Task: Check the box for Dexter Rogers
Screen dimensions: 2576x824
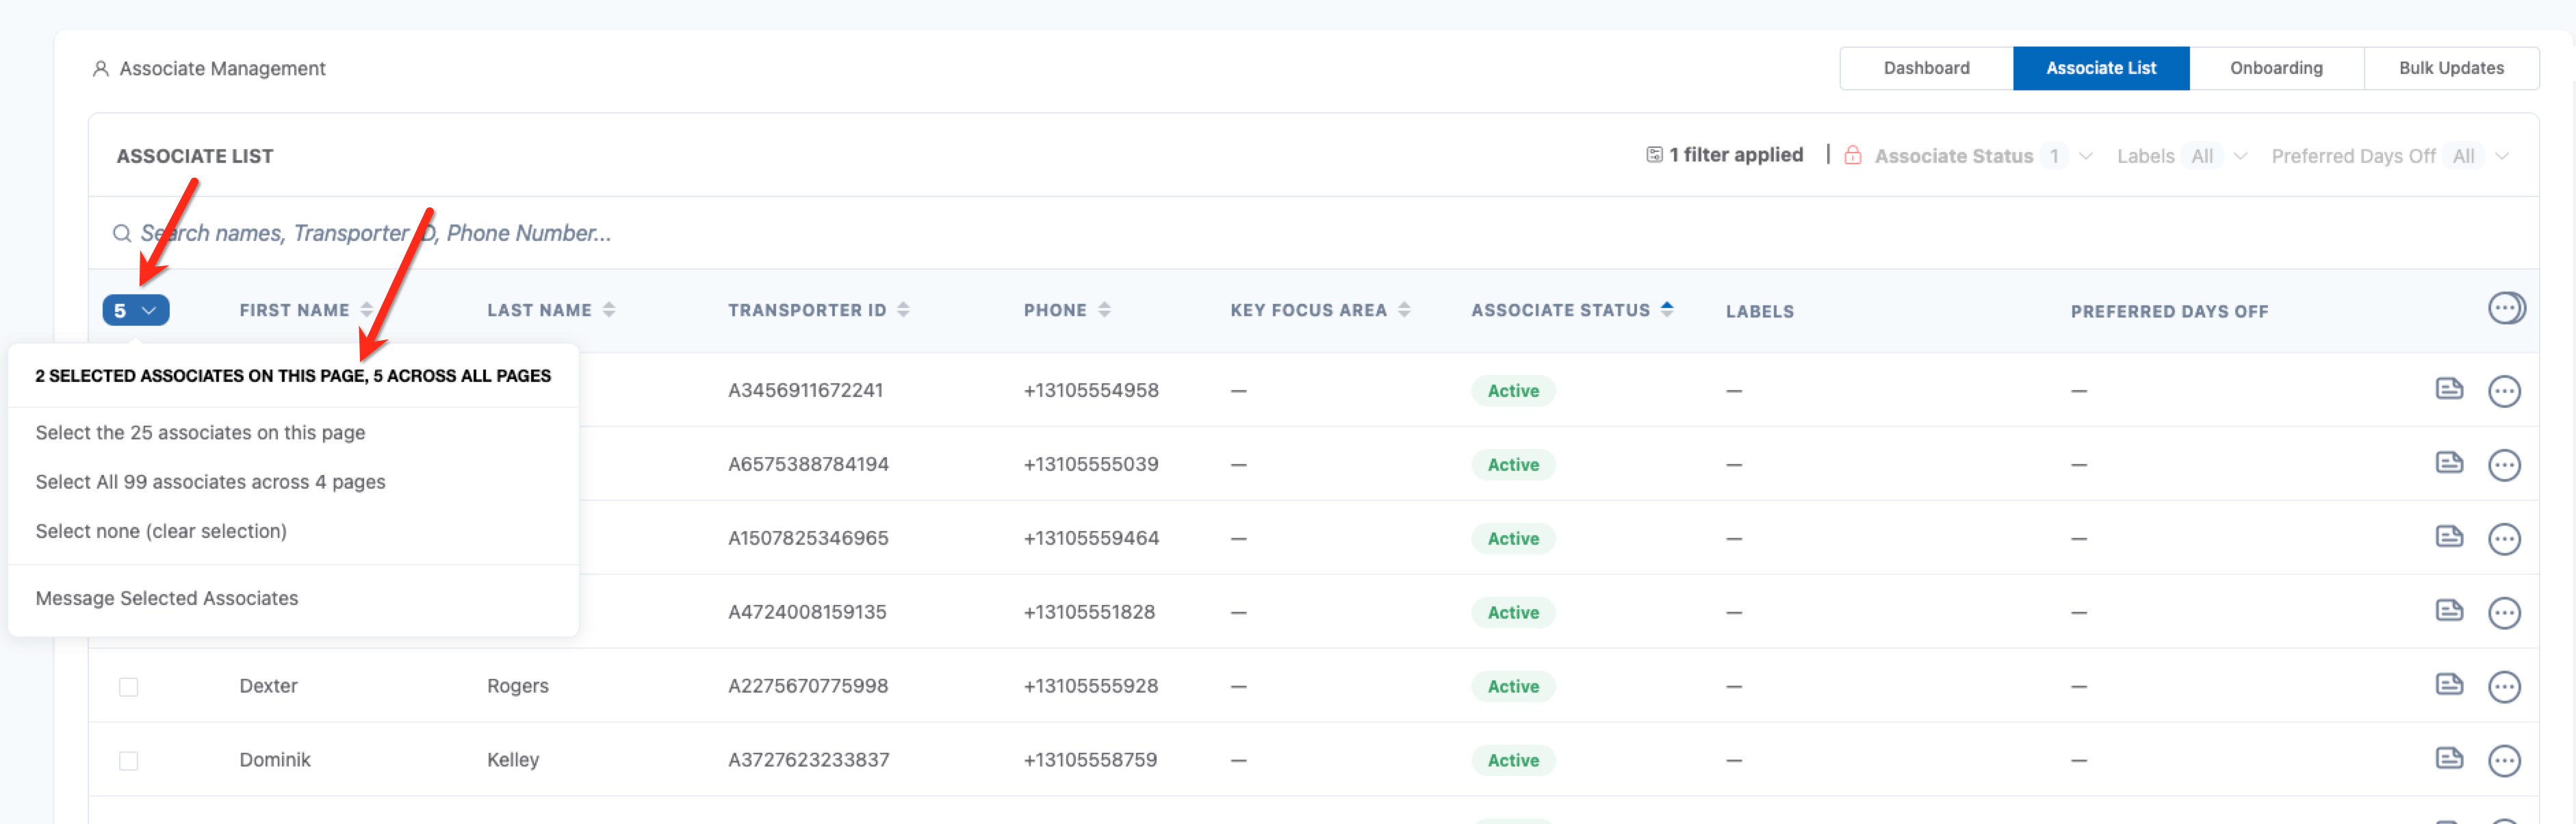Action: 129,687
